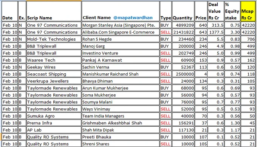Click Team India Managers cell
This screenshot has height=147, width=257.
coord(121,116)
